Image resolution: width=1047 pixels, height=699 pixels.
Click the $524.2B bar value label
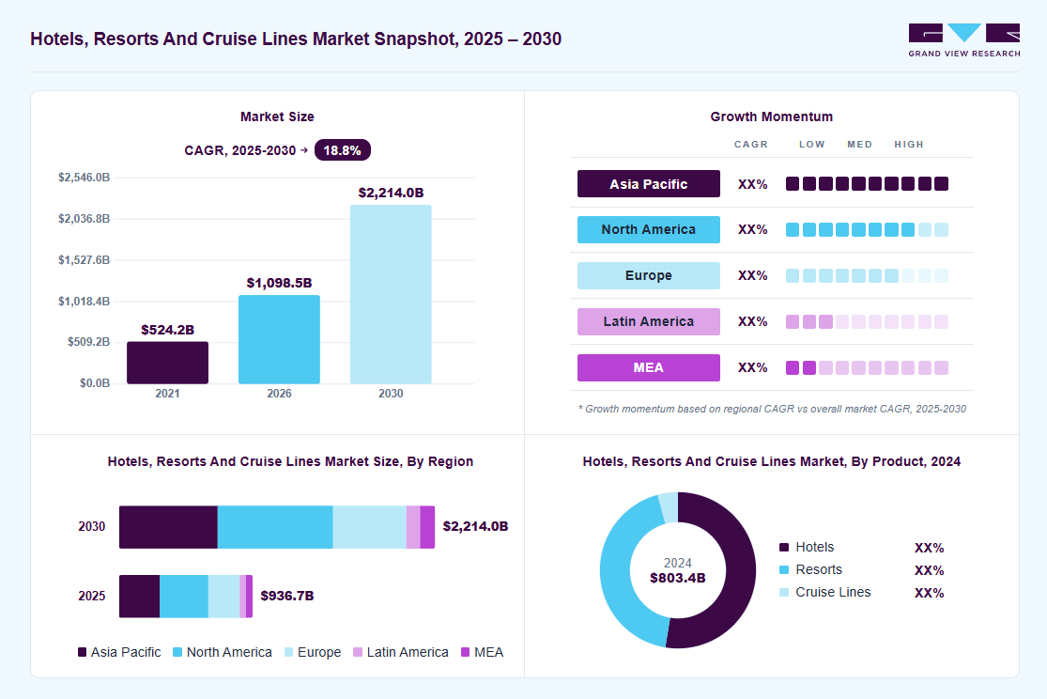tap(167, 330)
